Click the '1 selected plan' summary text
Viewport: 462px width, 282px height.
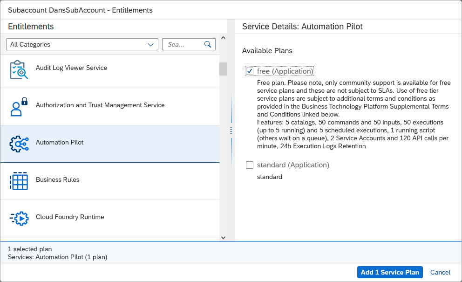click(x=30, y=249)
